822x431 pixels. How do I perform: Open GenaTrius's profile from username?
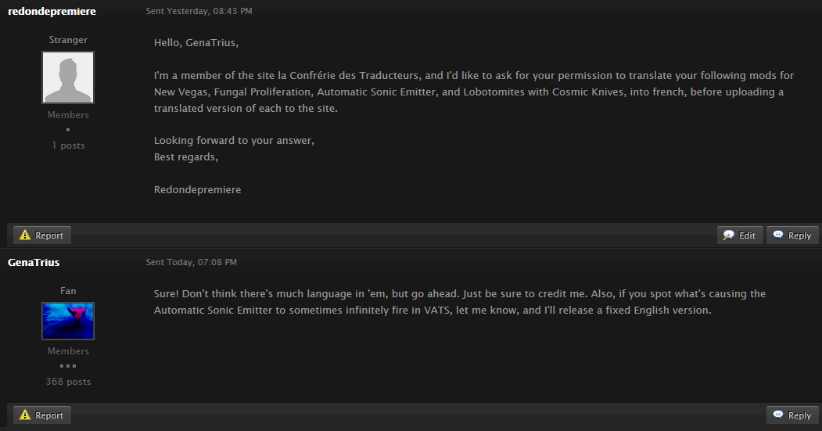point(34,262)
